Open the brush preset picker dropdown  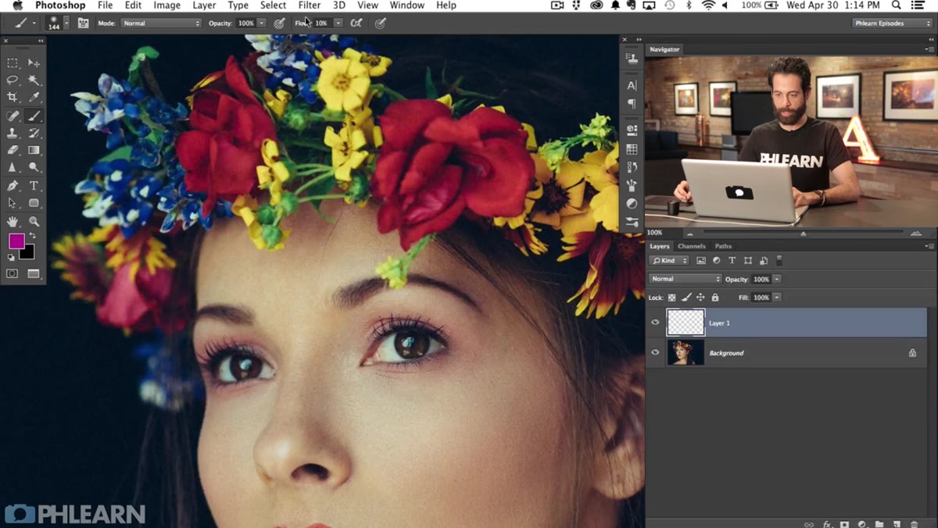point(66,23)
